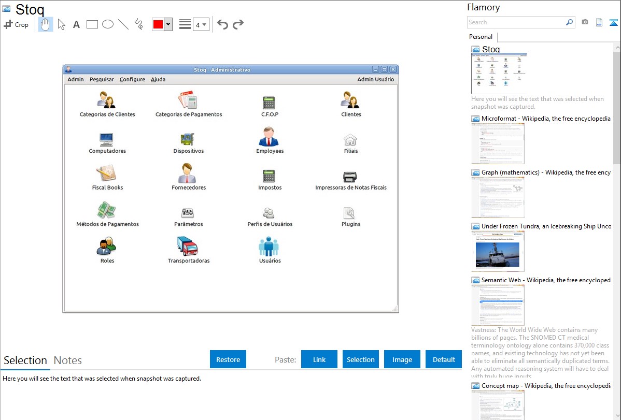Open the color picker dropdown arrow
Screen dimensions: 621x420
(x=168, y=24)
